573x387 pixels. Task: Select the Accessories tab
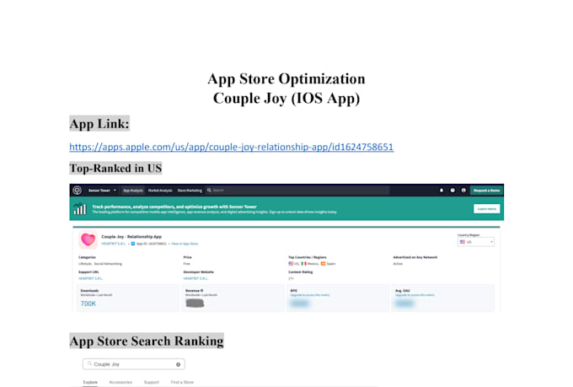[x=120, y=382]
